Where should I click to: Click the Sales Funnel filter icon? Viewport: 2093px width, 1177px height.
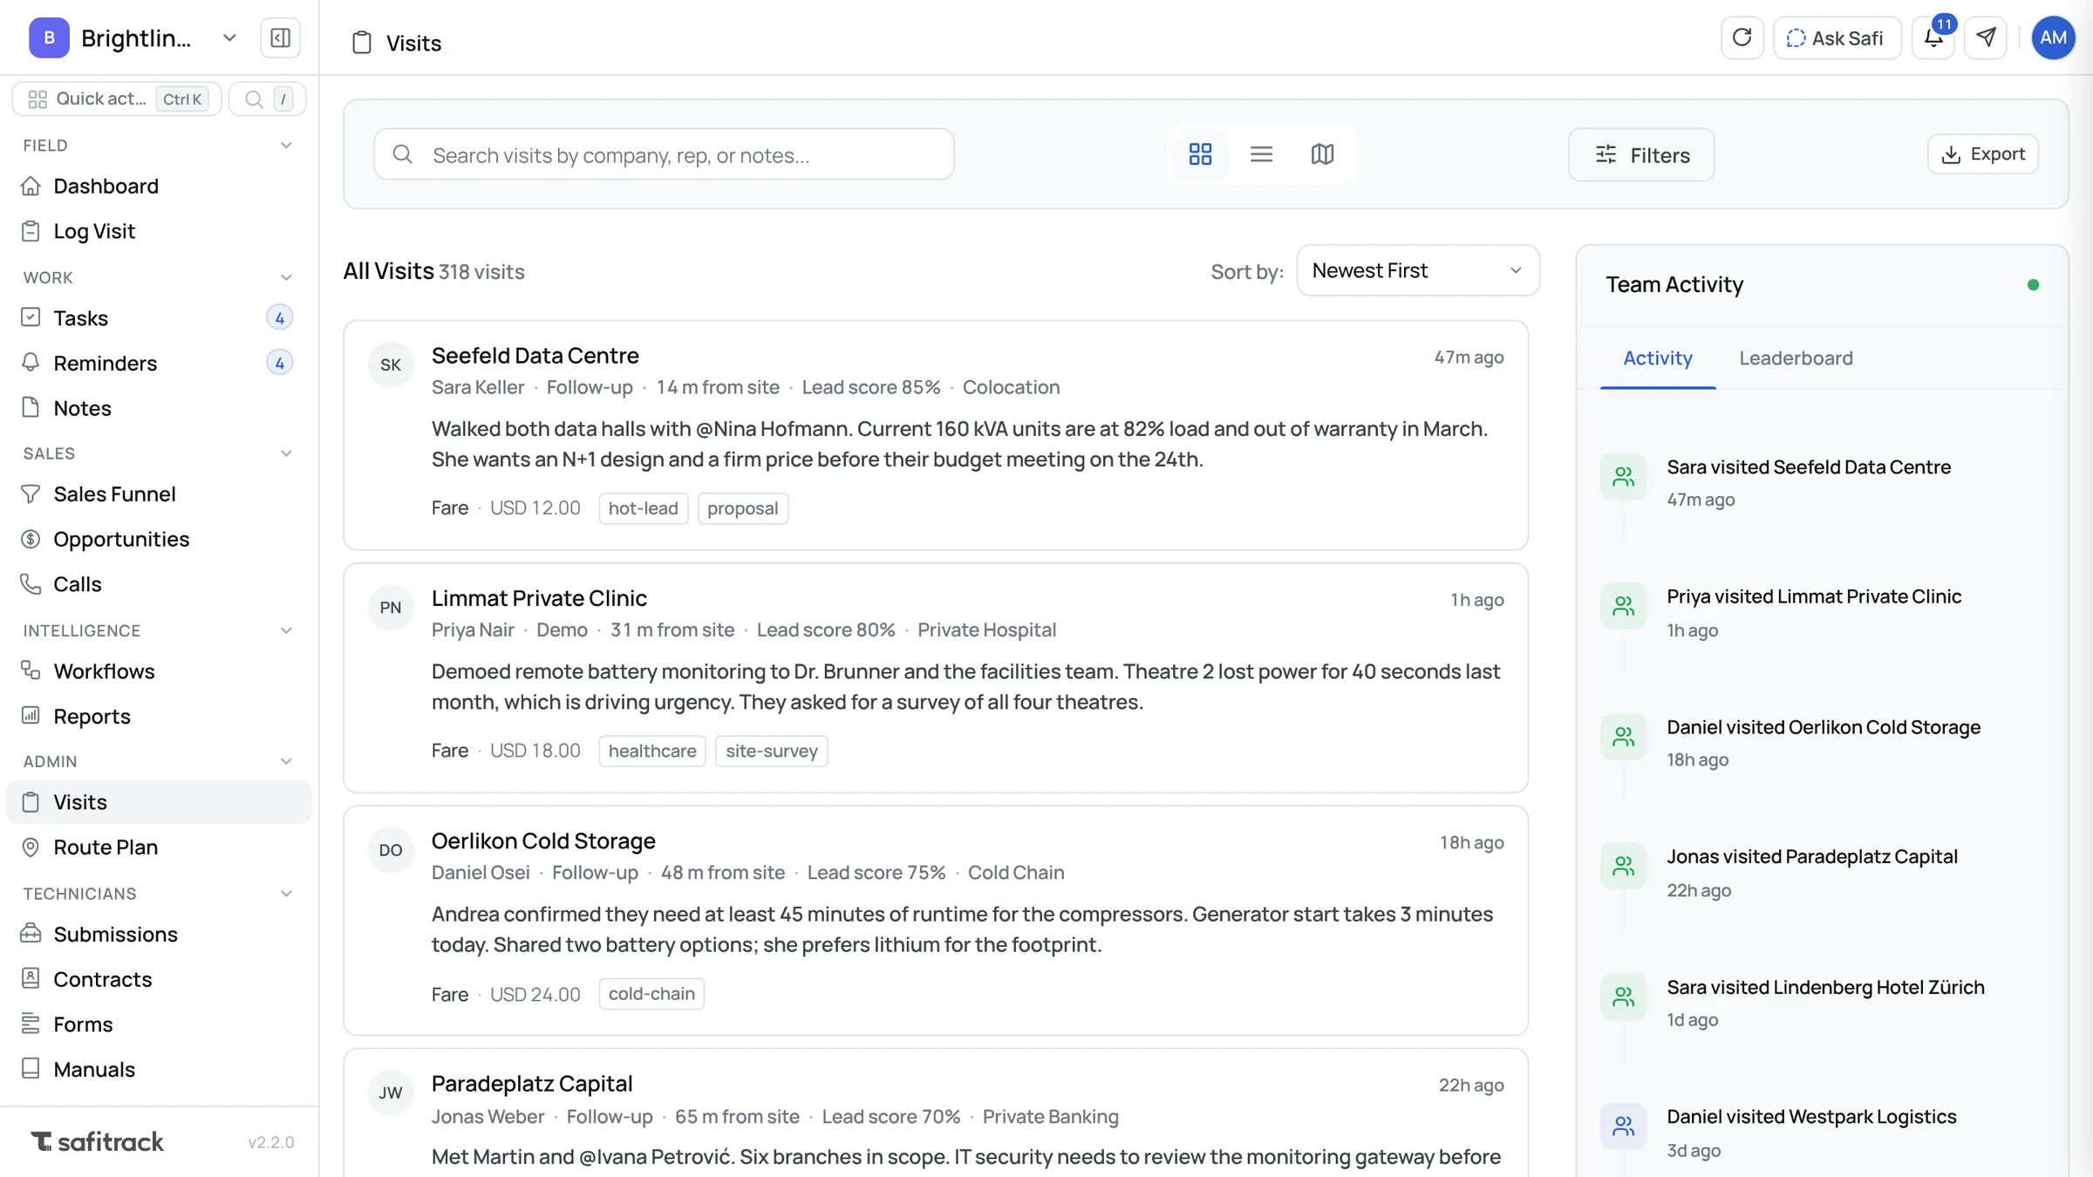pos(31,494)
